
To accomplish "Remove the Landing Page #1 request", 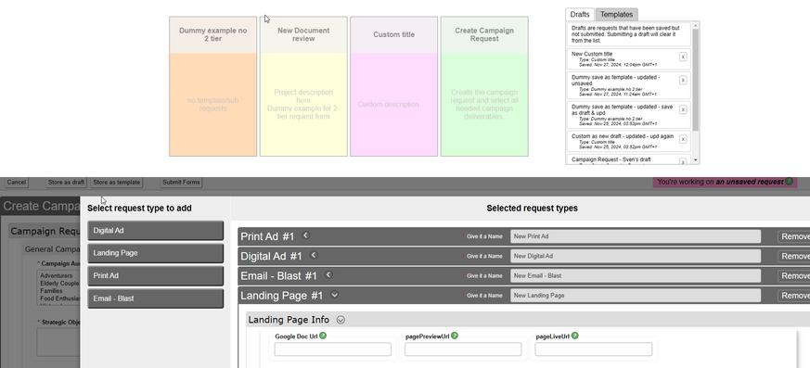I will tap(794, 295).
